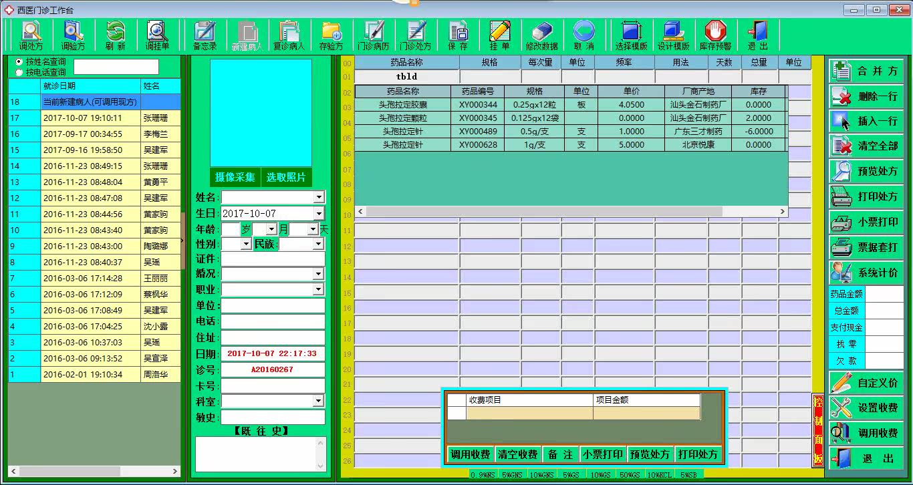Screen dimensions: 913x485
Task: Click the drug list horizontal scrollbar
Action: [571, 211]
